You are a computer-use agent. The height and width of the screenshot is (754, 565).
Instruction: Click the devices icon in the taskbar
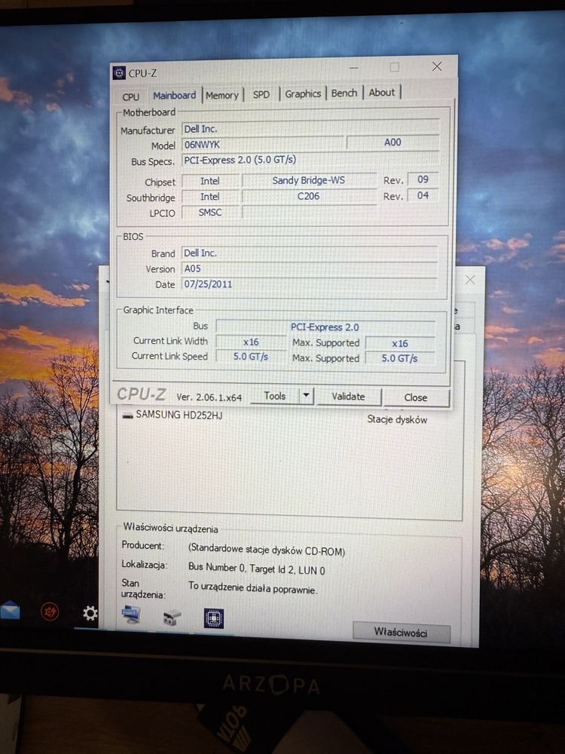pos(172,617)
